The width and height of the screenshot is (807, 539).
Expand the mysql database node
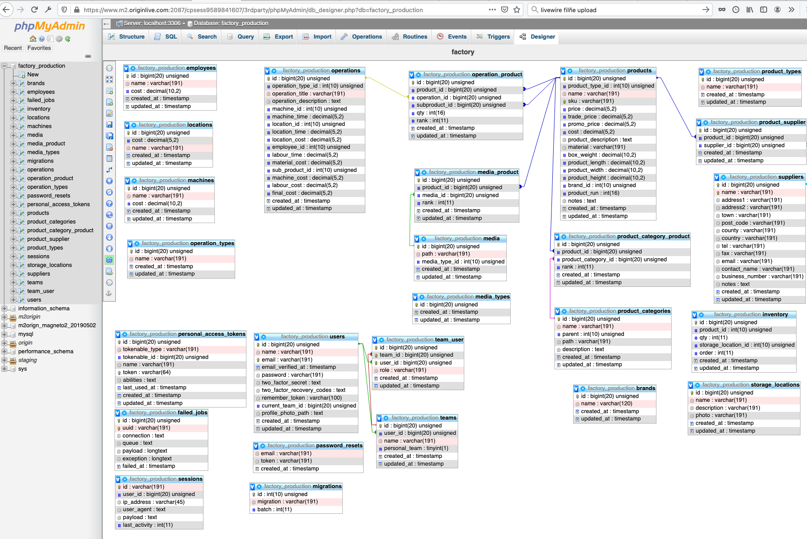click(x=4, y=334)
